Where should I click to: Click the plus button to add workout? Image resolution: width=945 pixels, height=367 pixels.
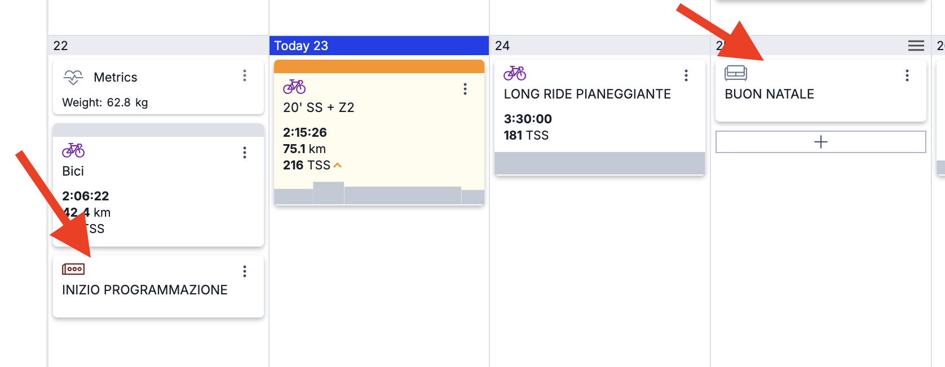(821, 142)
